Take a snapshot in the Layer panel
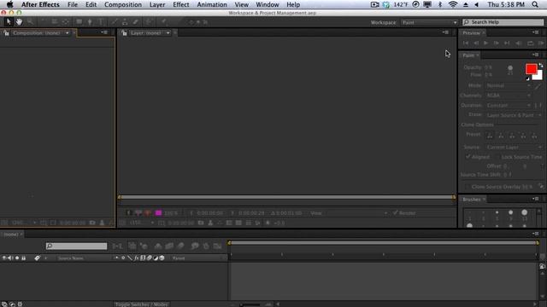 tap(201, 223)
